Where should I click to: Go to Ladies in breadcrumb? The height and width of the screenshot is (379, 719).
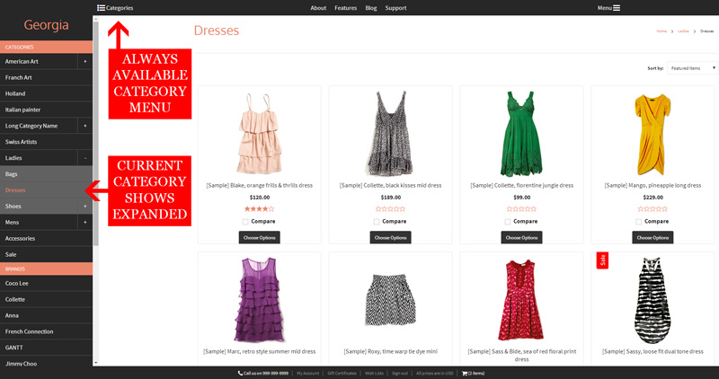point(683,31)
